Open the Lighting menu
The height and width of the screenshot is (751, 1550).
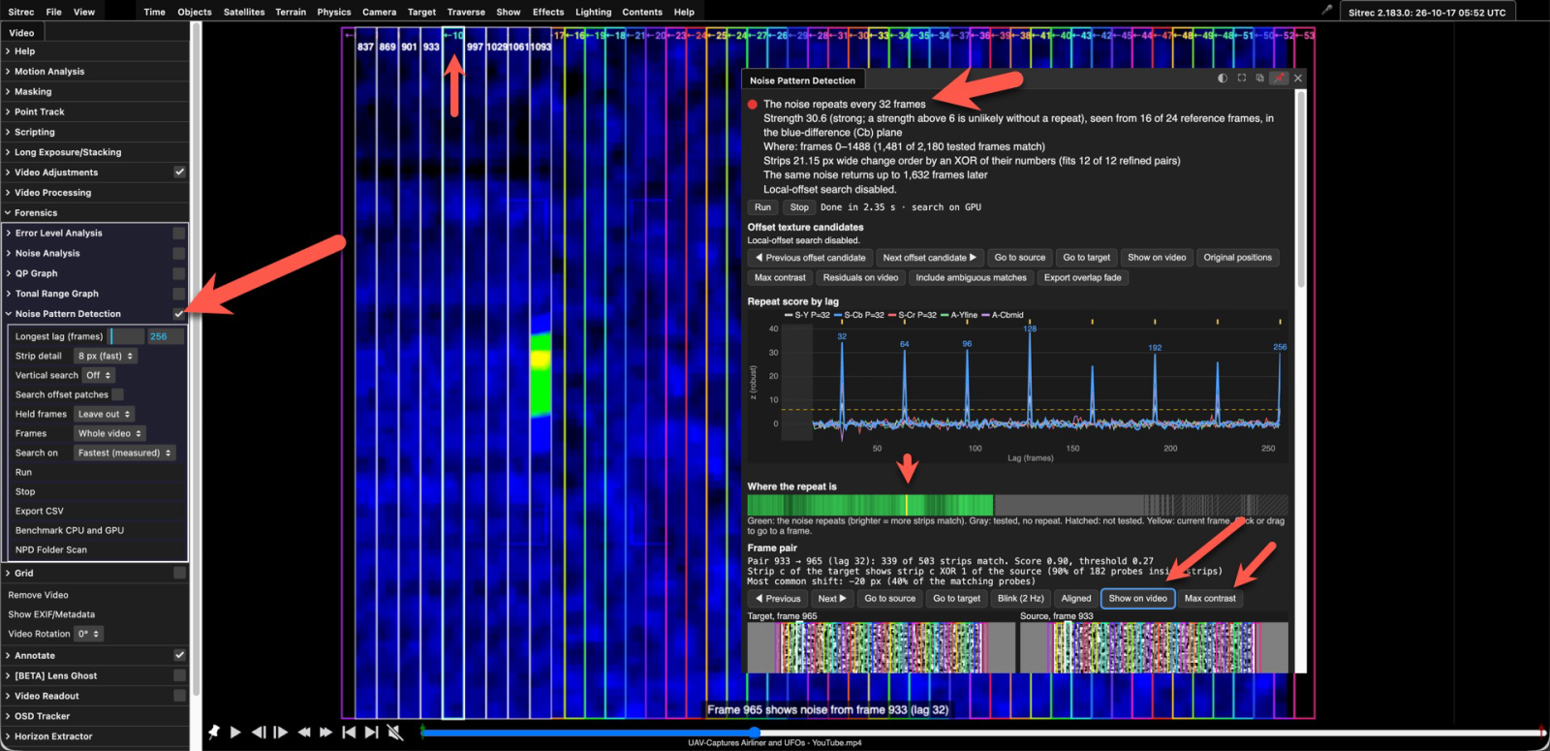593,12
